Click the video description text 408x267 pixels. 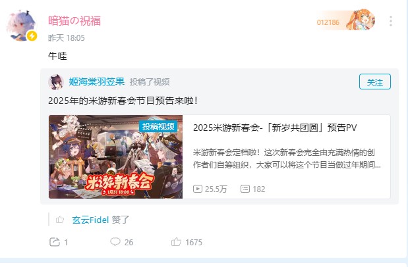click(x=287, y=158)
